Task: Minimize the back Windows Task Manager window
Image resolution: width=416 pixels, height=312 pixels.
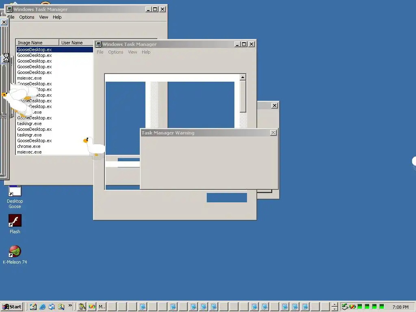Action: [x=149, y=9]
